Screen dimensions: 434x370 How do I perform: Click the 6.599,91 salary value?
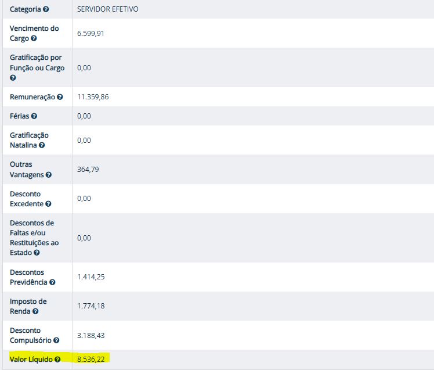pos(91,34)
